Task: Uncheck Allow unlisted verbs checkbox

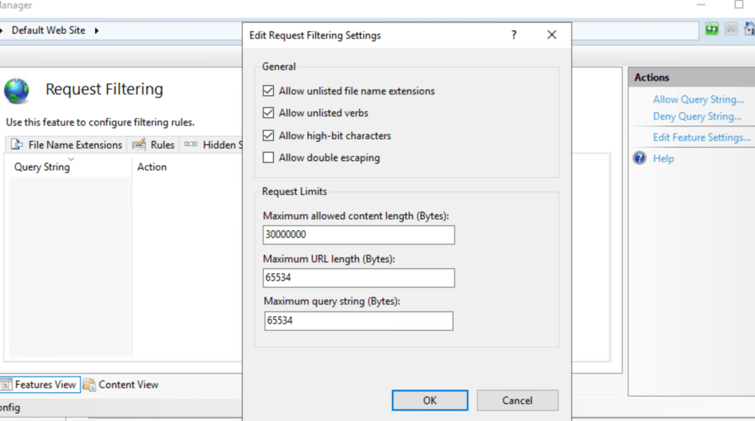Action: pos(268,113)
